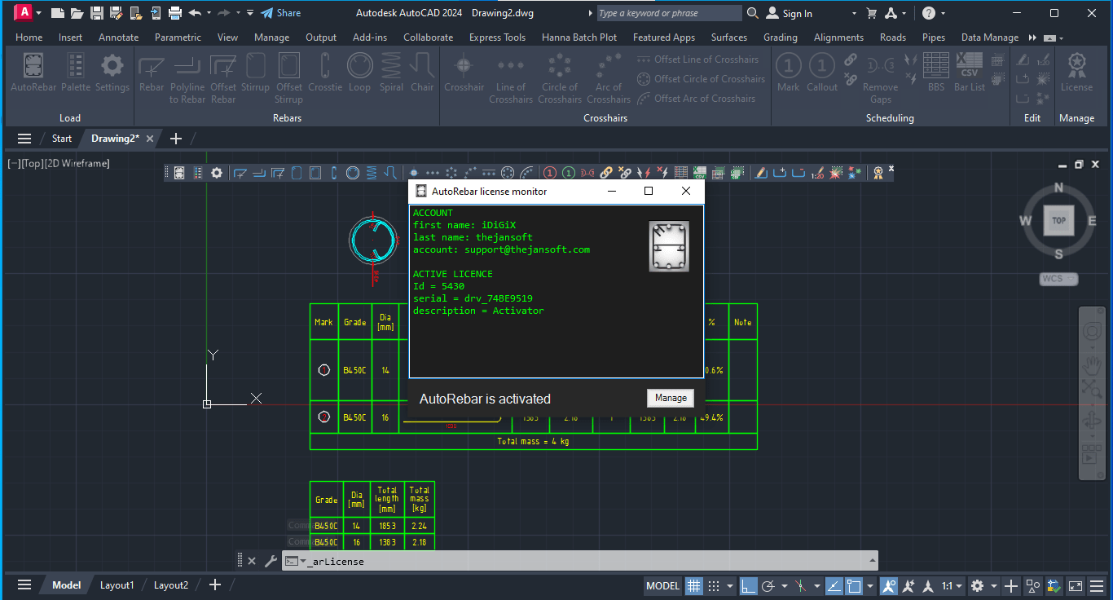Click the Mark scheduling tool
This screenshot has width=1113, height=600.
[788, 73]
